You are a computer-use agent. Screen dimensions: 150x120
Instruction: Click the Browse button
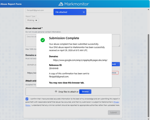click(85, 92)
